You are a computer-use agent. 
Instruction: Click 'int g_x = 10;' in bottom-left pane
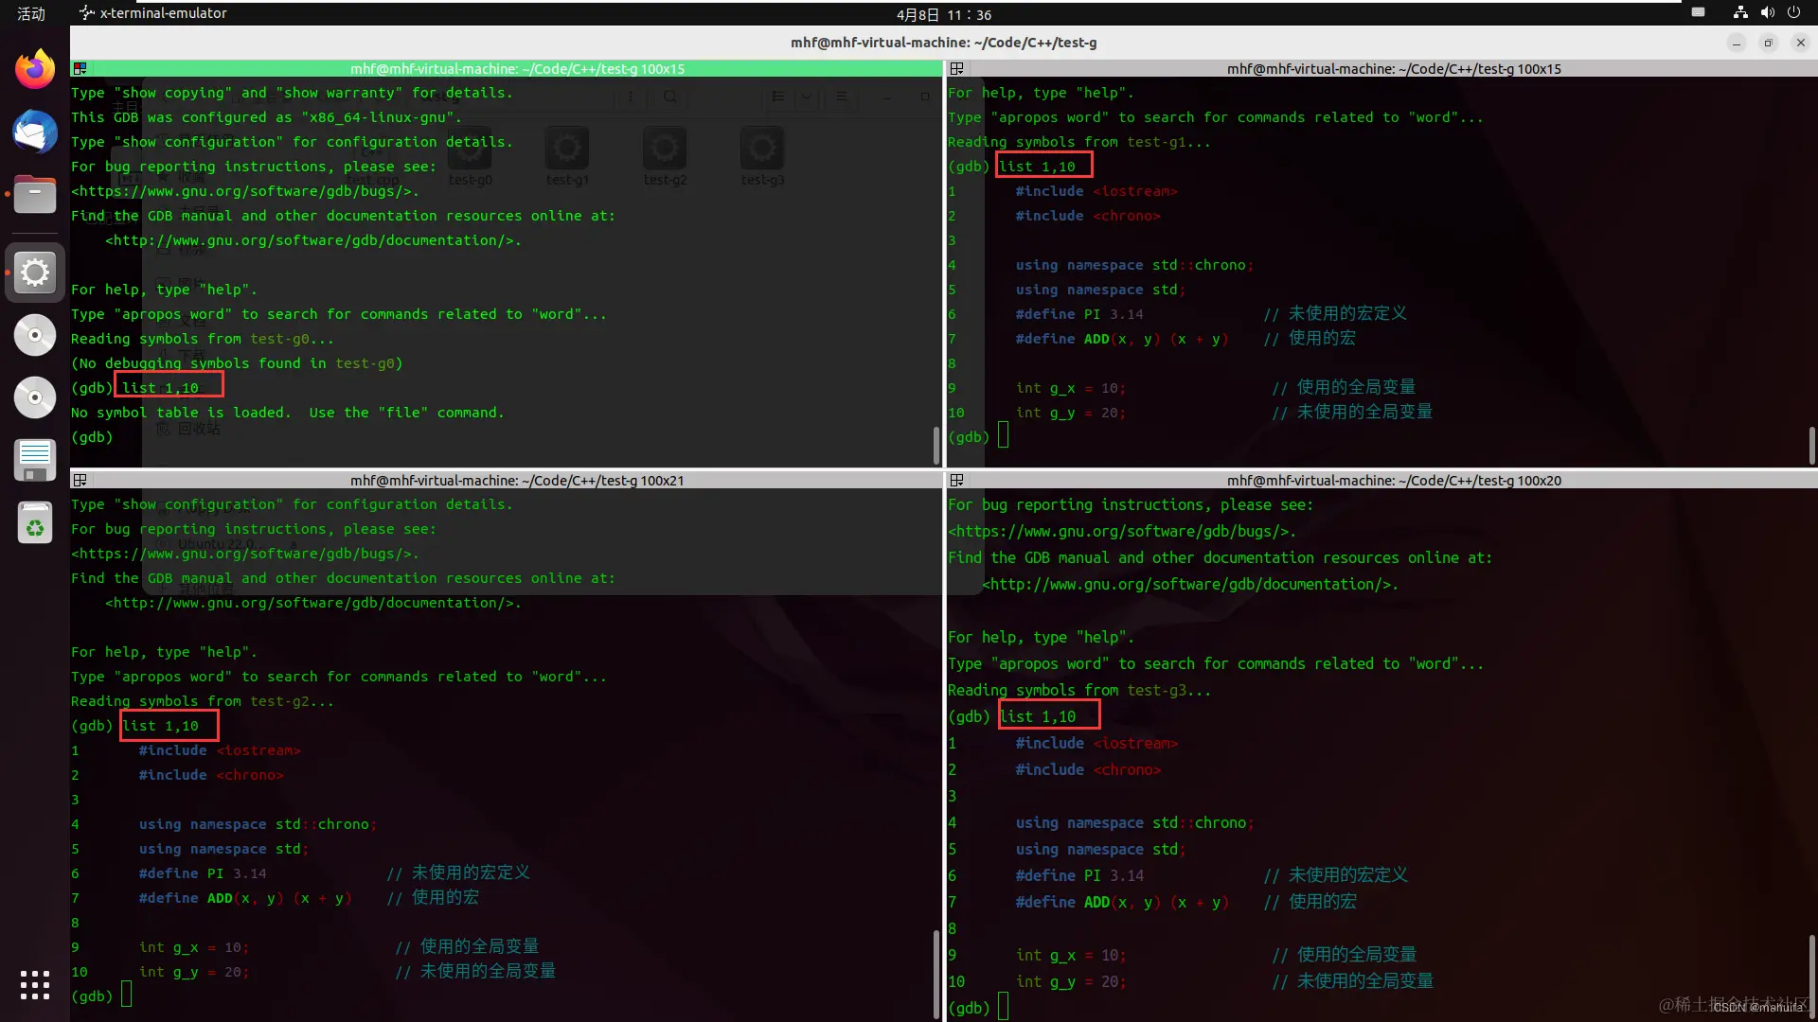coord(194,947)
